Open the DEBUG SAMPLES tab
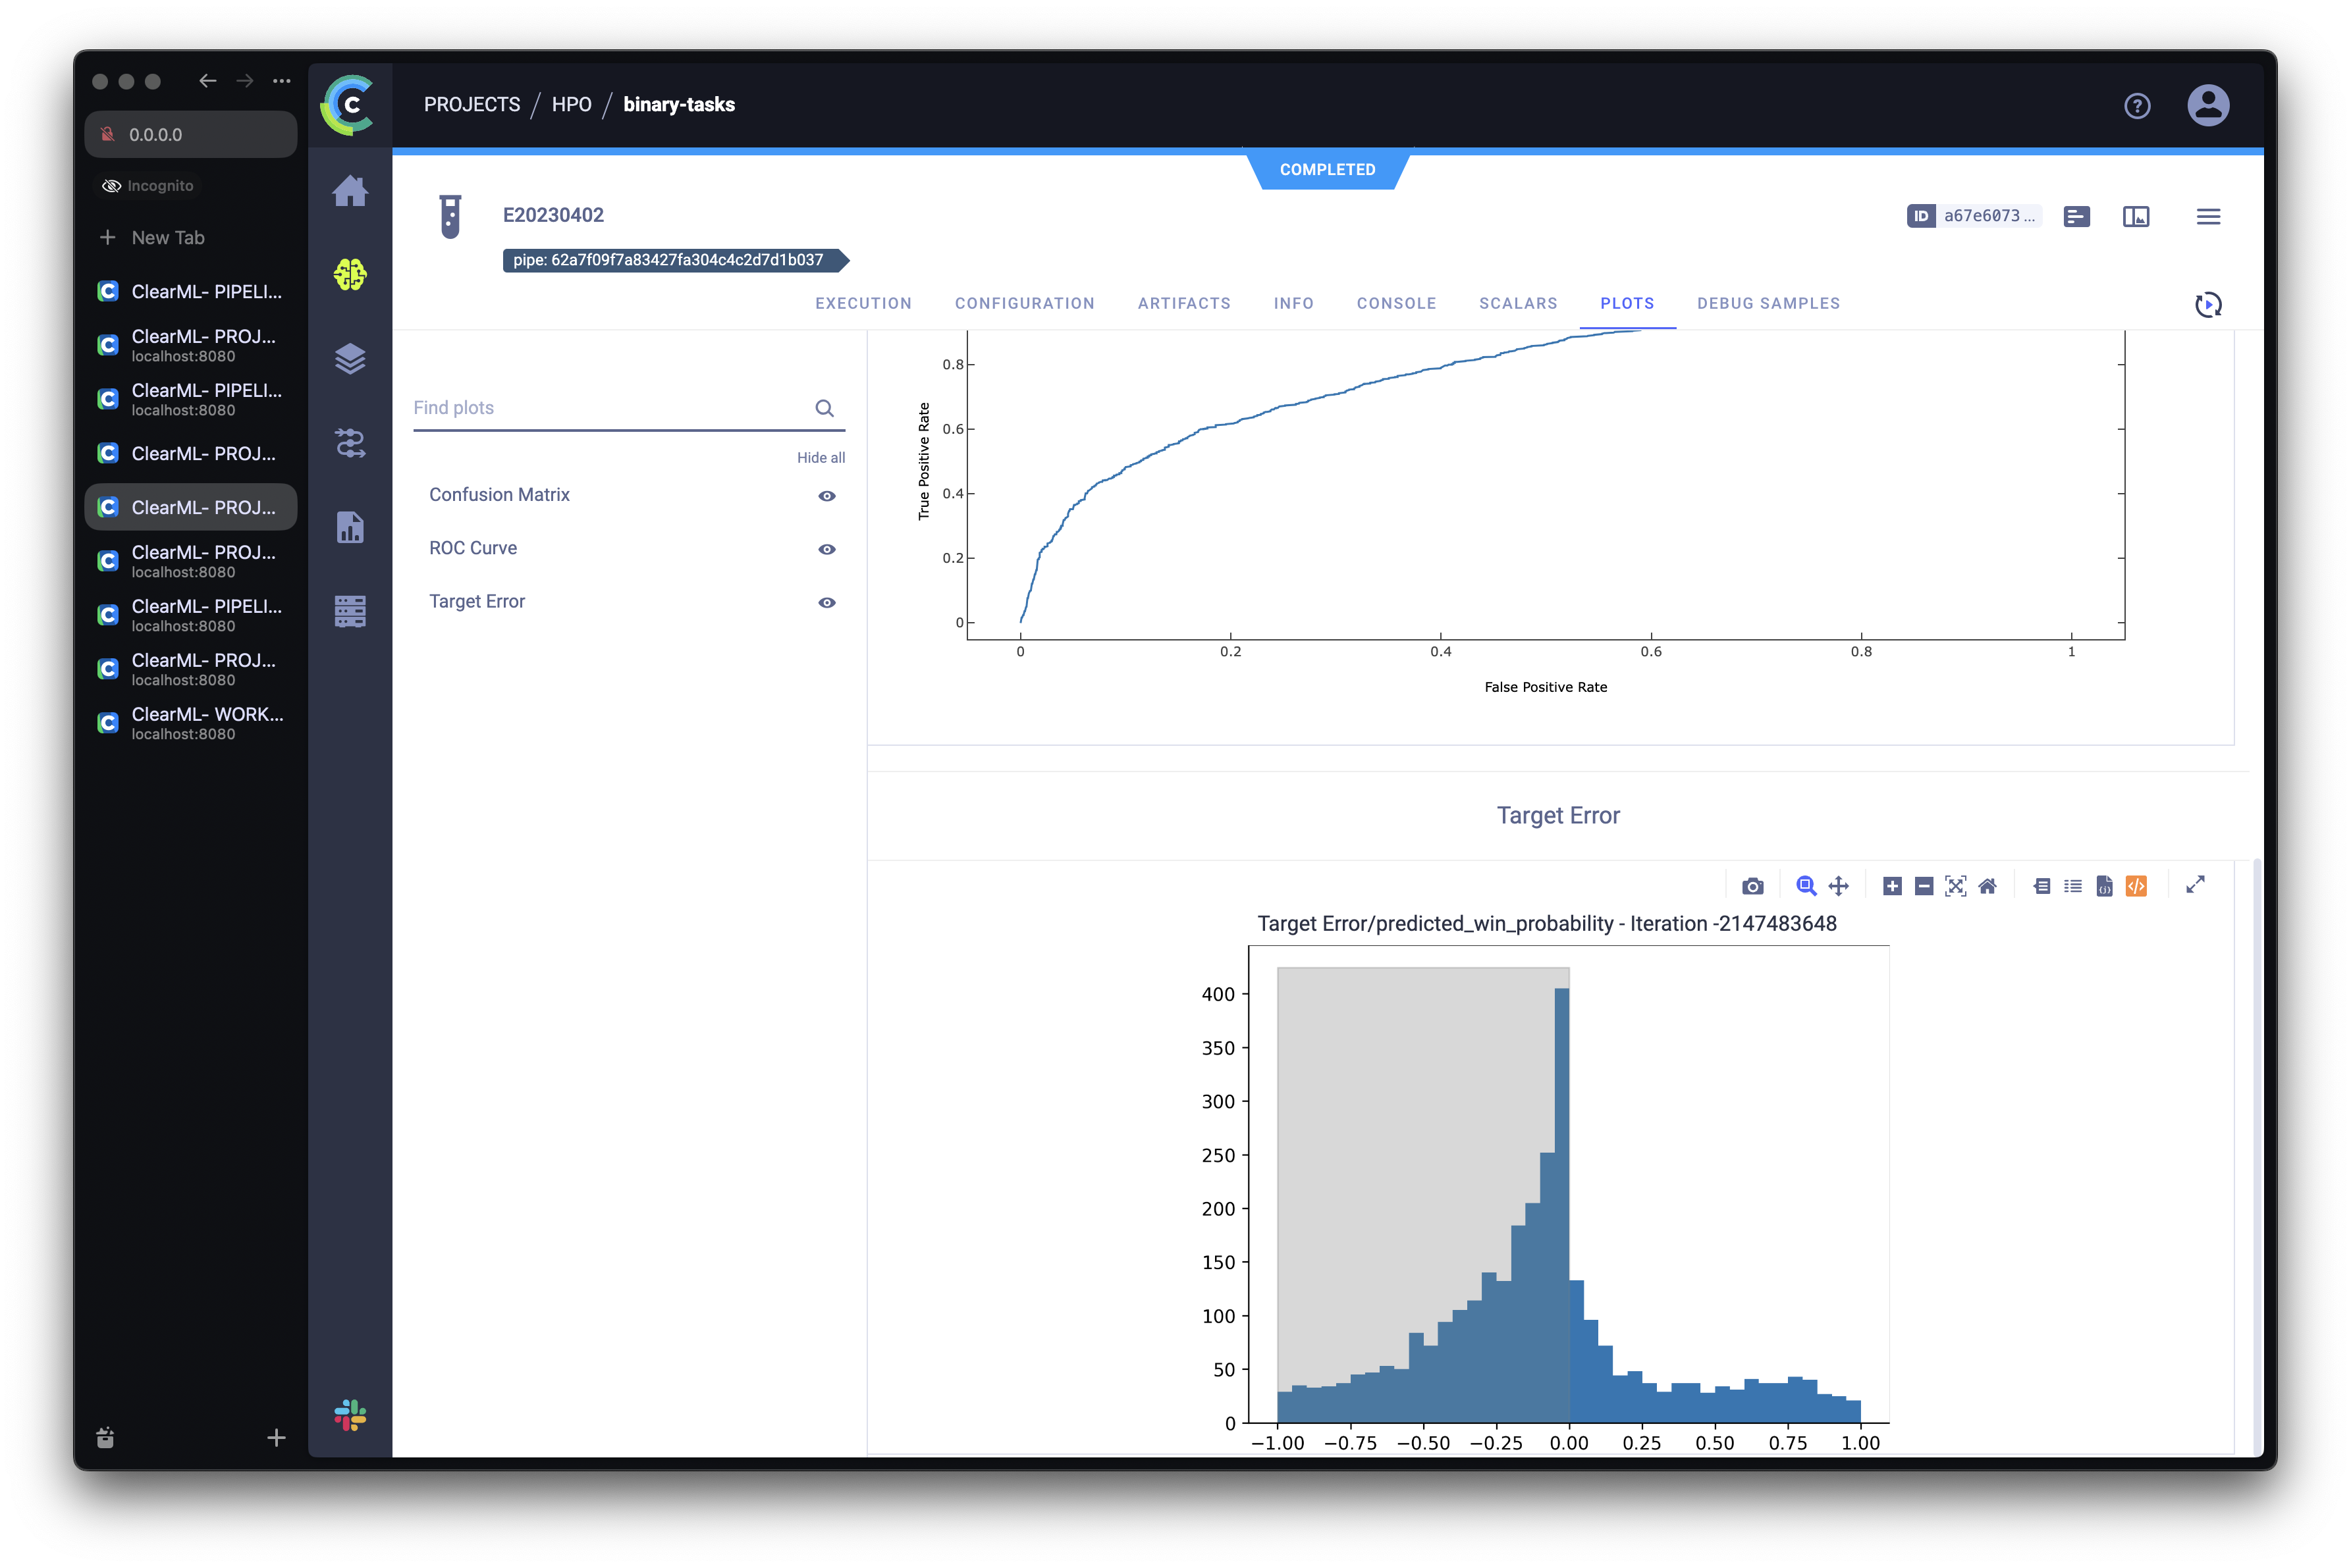Image resolution: width=2351 pixels, height=1568 pixels. pyautogui.click(x=1768, y=303)
